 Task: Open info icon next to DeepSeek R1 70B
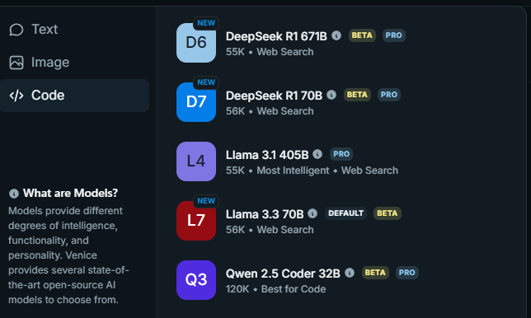tap(331, 95)
